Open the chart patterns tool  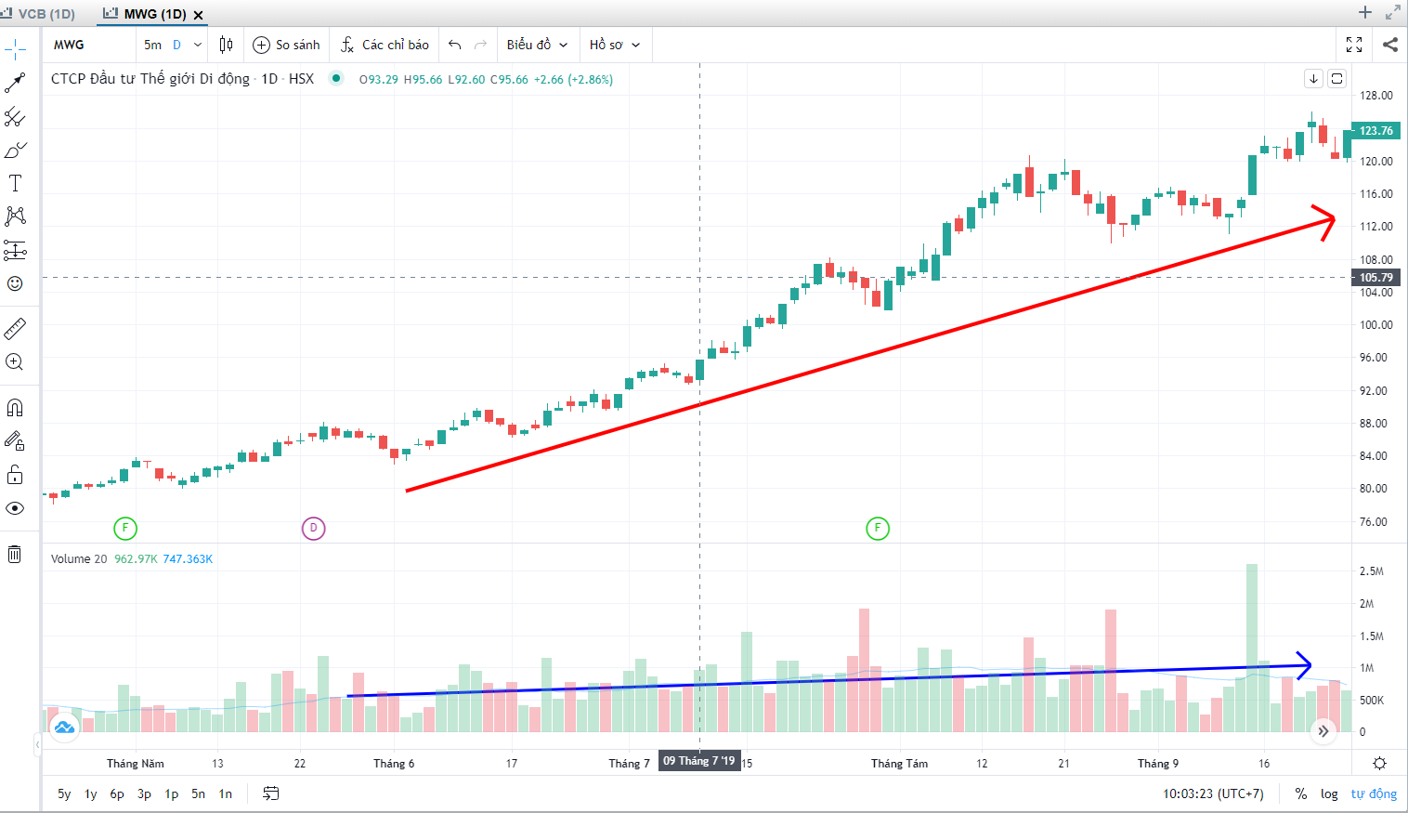[x=15, y=216]
